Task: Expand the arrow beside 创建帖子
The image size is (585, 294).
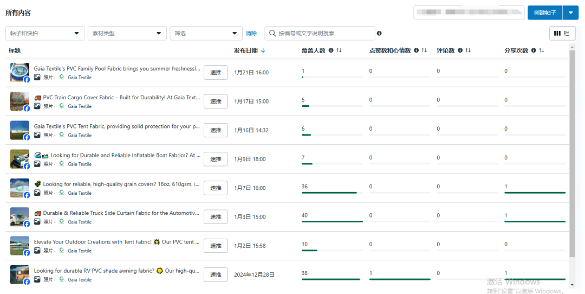Action: click(571, 12)
